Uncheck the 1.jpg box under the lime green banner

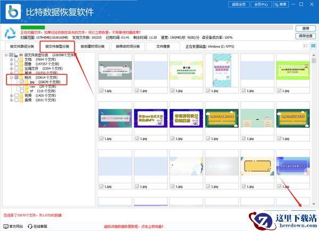(x=279, y=91)
